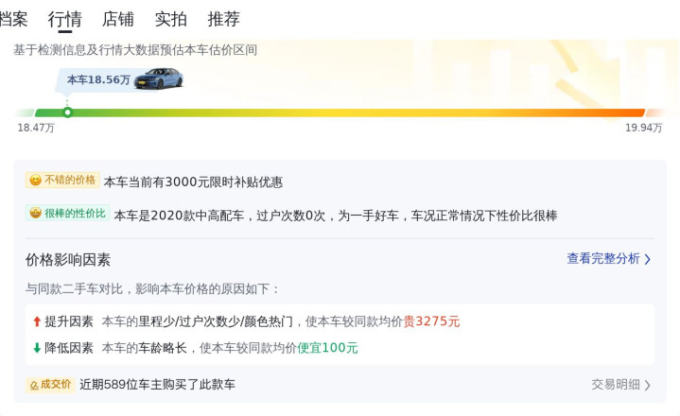Click the red up arrow for 提升因素
This screenshot has width=680, height=416.
click(x=37, y=321)
